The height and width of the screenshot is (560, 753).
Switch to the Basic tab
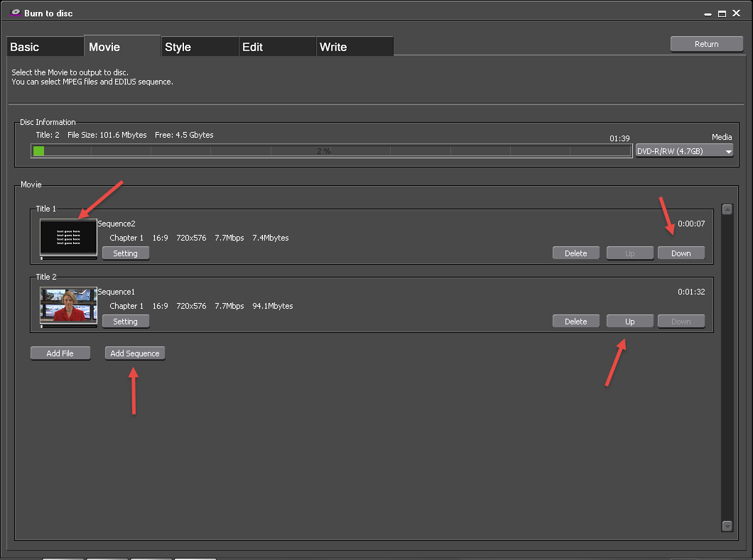pos(45,47)
